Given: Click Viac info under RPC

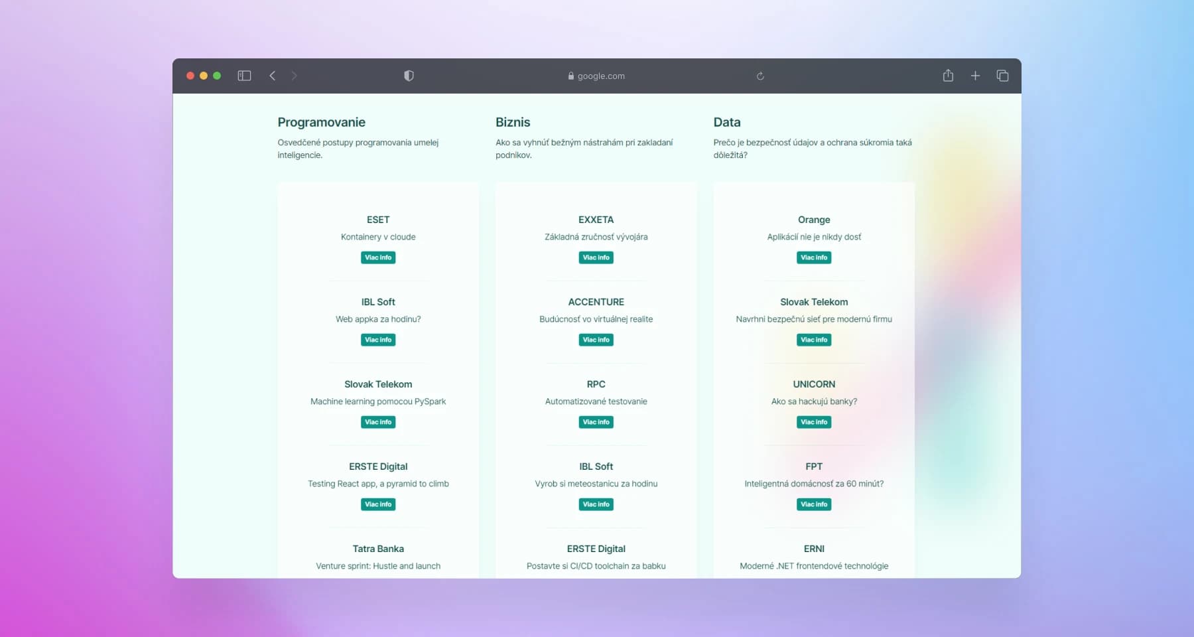Looking at the screenshot, I should [x=596, y=422].
